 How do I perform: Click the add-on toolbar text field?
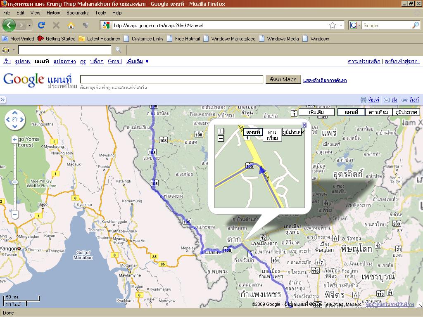point(65,50)
